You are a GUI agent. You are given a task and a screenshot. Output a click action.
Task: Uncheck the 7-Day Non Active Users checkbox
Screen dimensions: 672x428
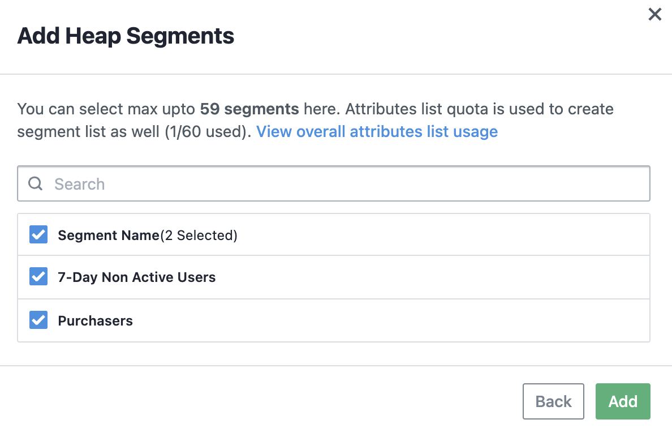pos(38,277)
